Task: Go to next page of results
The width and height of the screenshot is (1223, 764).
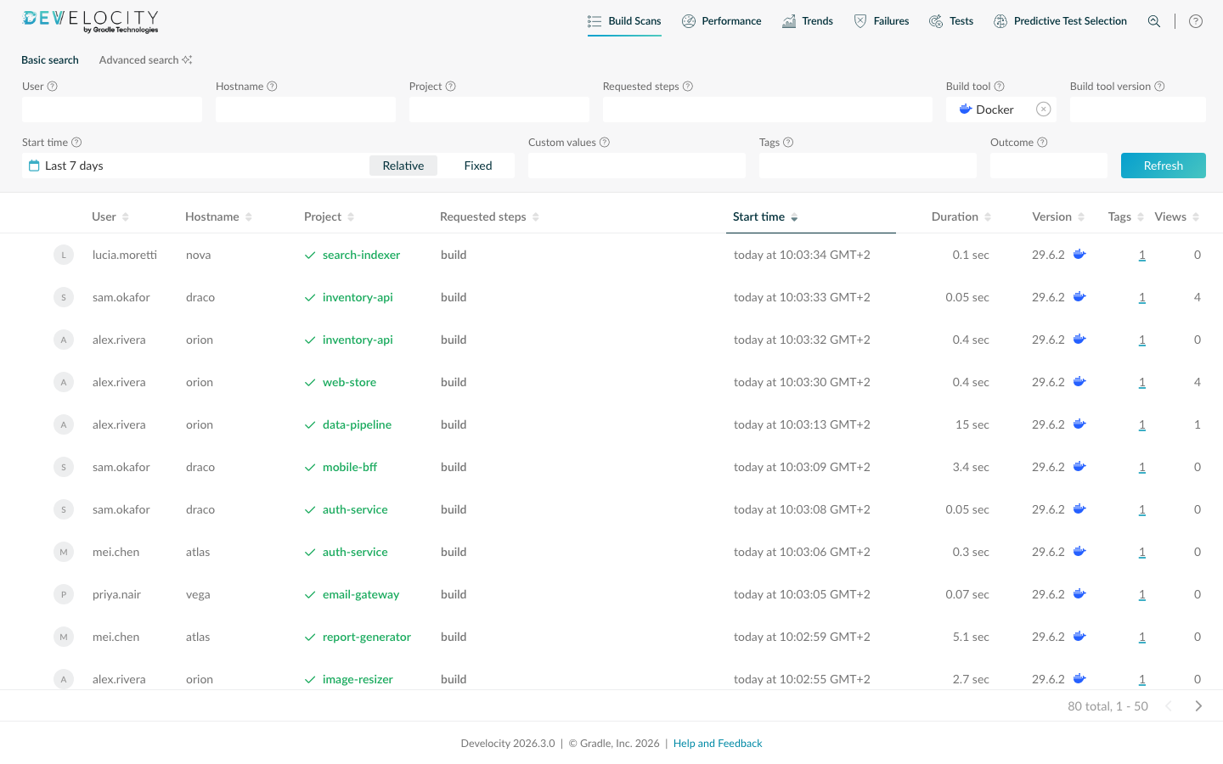Action: 1198,706
